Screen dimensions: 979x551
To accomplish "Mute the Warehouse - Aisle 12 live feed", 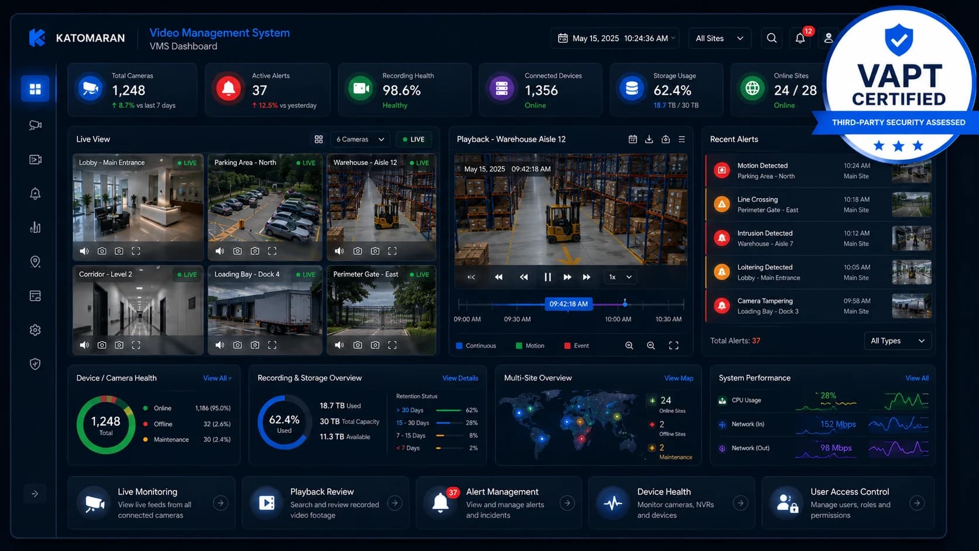I will (339, 251).
